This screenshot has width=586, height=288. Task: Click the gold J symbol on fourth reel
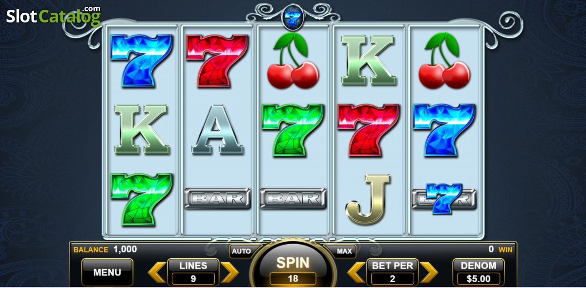(368, 199)
